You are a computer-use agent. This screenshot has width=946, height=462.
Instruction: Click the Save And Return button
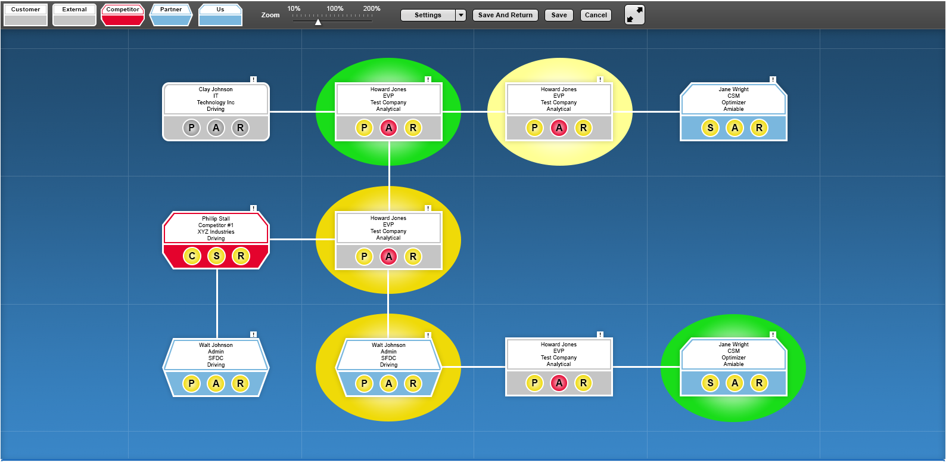tap(505, 15)
